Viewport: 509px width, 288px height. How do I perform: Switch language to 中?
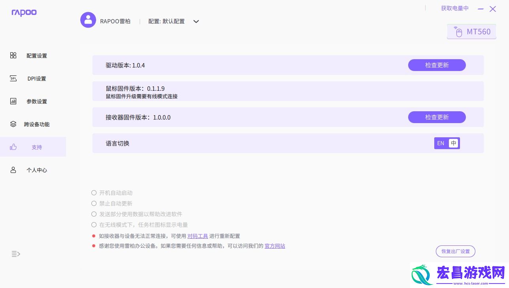(454, 143)
